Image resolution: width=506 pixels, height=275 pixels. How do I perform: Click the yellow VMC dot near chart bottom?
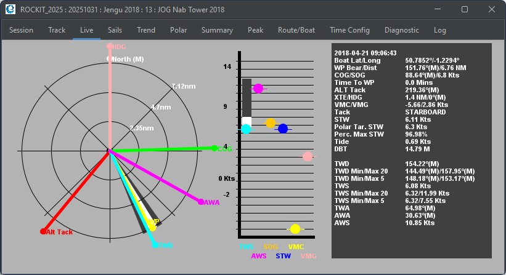coord(295,229)
